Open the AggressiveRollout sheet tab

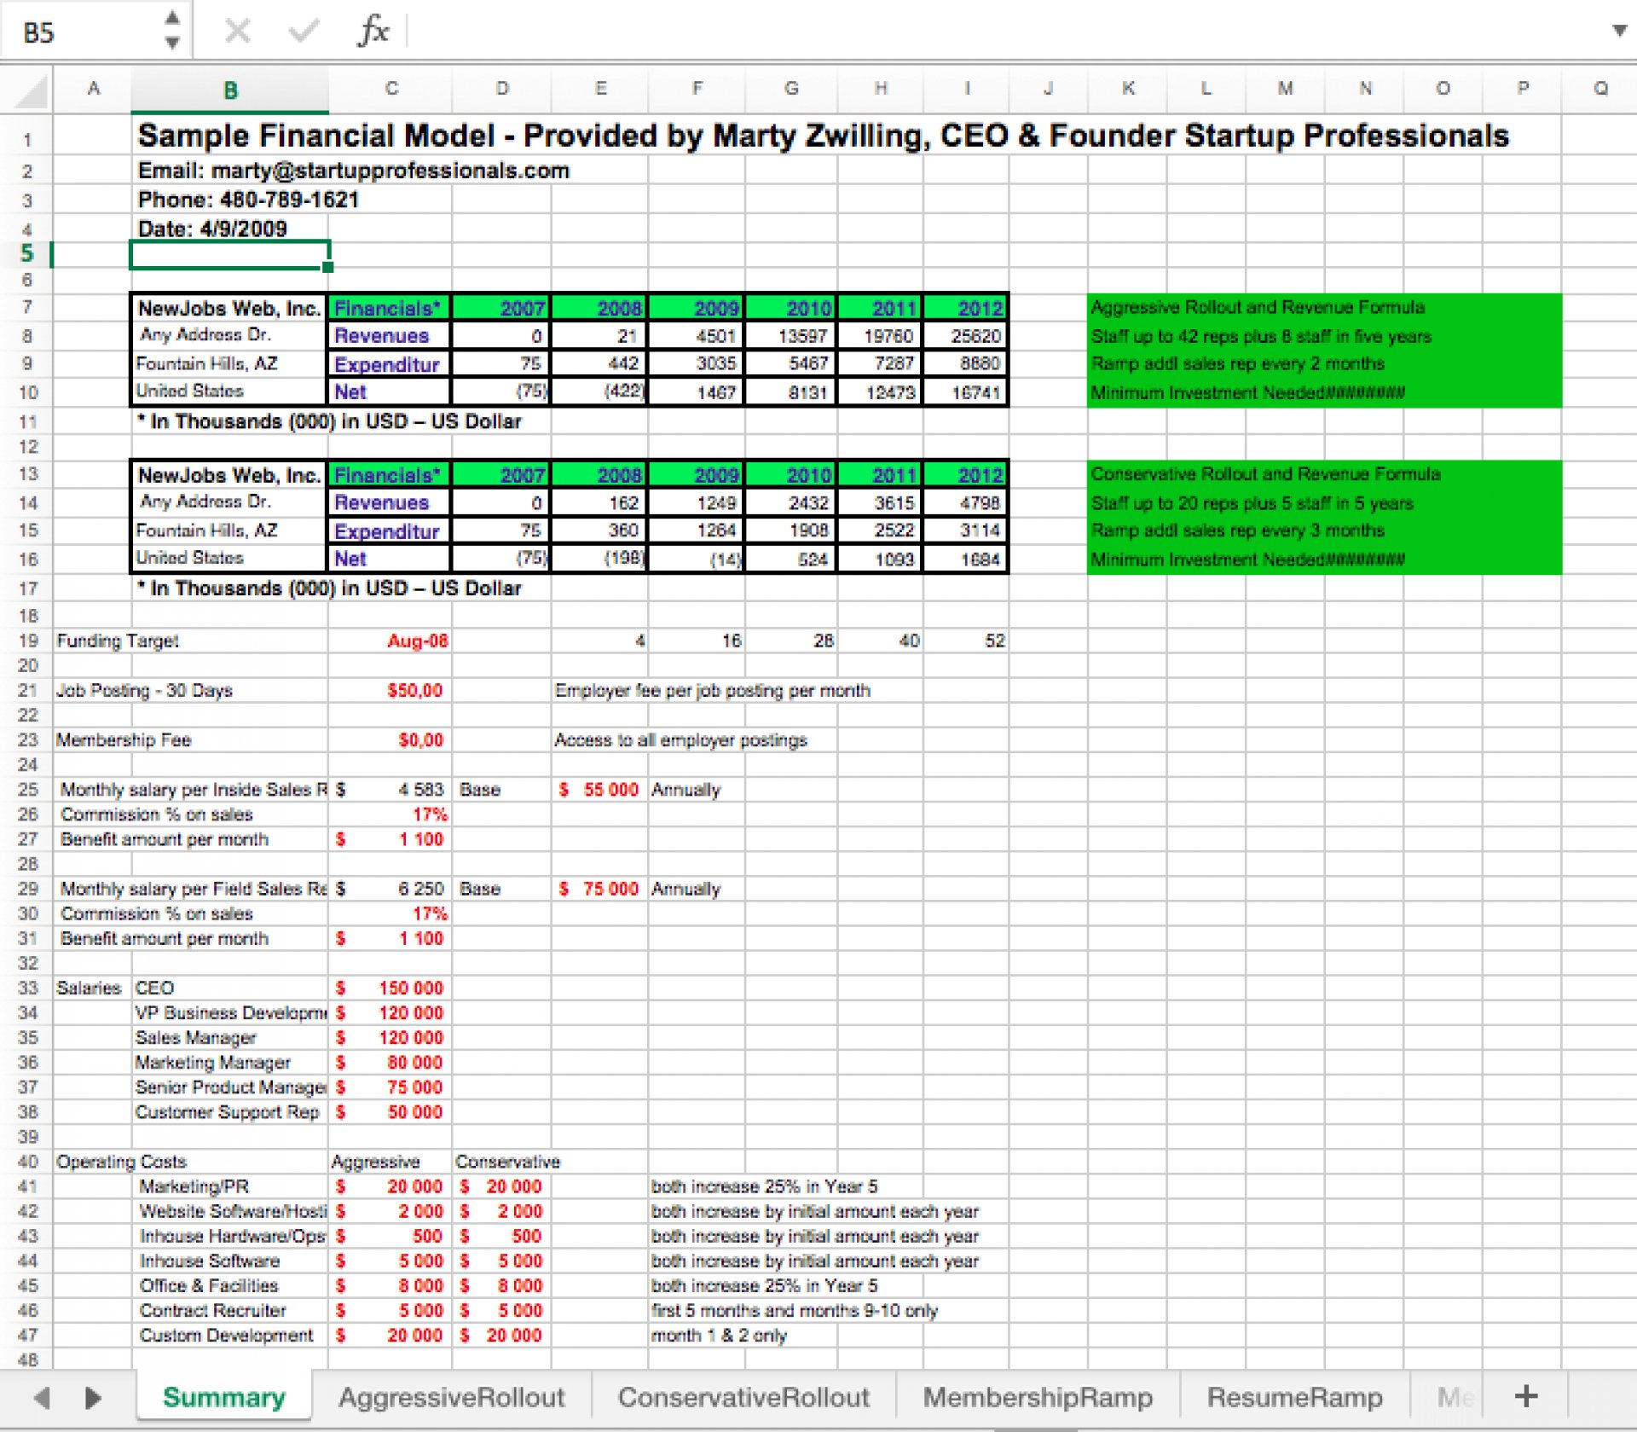click(x=451, y=1397)
